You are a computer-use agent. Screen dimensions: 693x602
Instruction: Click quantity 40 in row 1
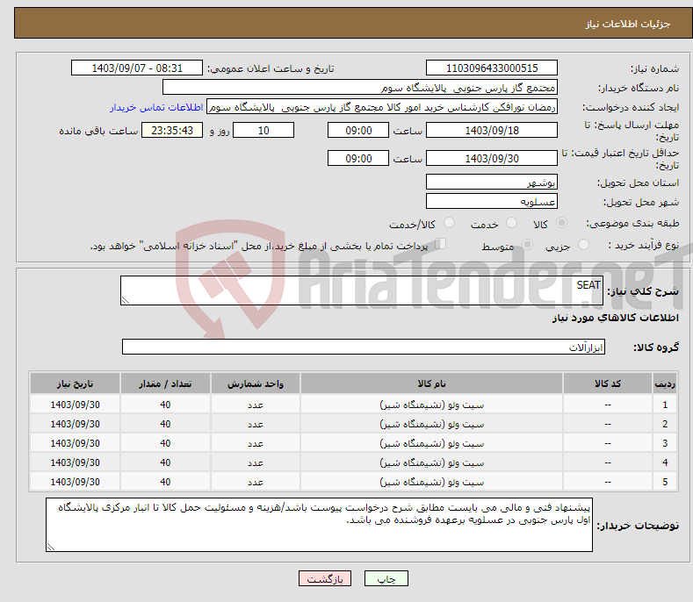tap(165, 405)
